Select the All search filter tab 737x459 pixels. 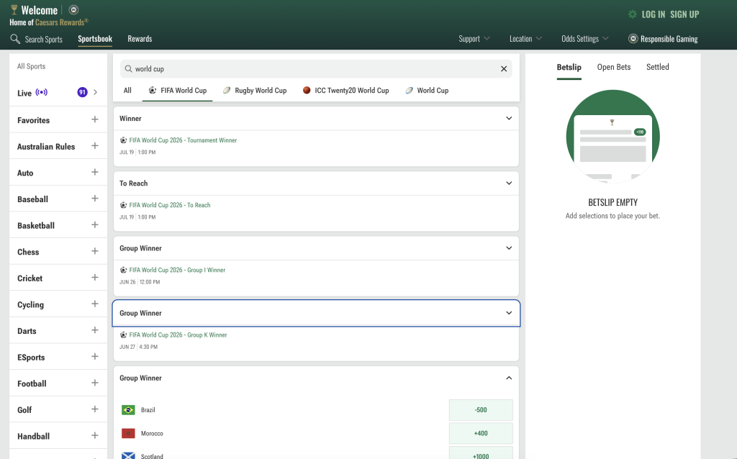pos(127,90)
